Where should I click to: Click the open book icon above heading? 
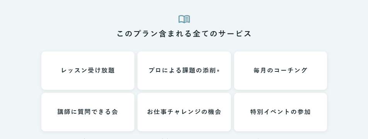184,19
